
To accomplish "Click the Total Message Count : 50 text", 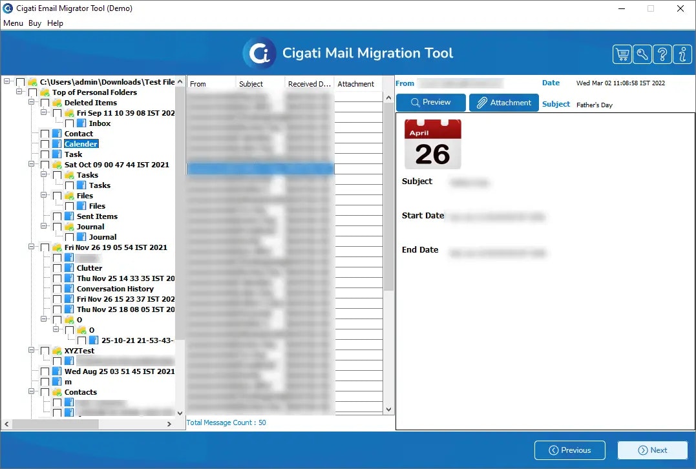I will tap(226, 422).
